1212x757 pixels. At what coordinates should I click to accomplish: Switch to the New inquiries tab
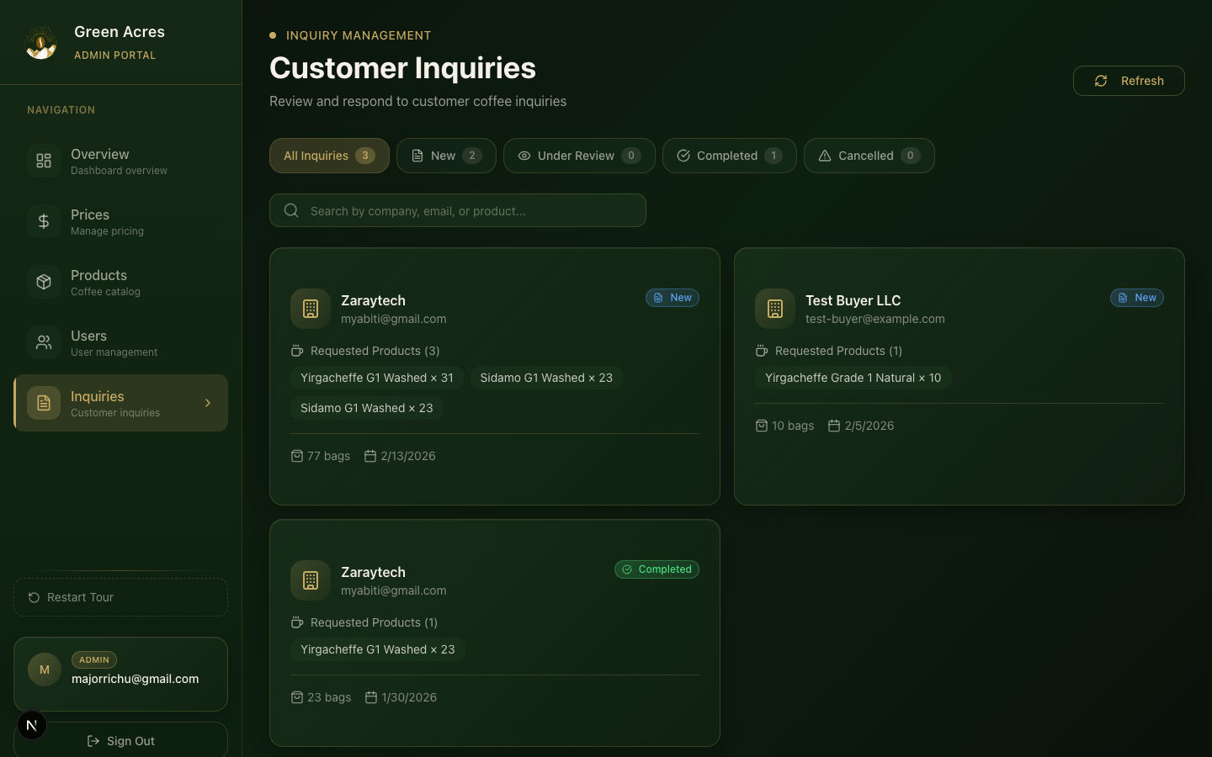(x=446, y=156)
